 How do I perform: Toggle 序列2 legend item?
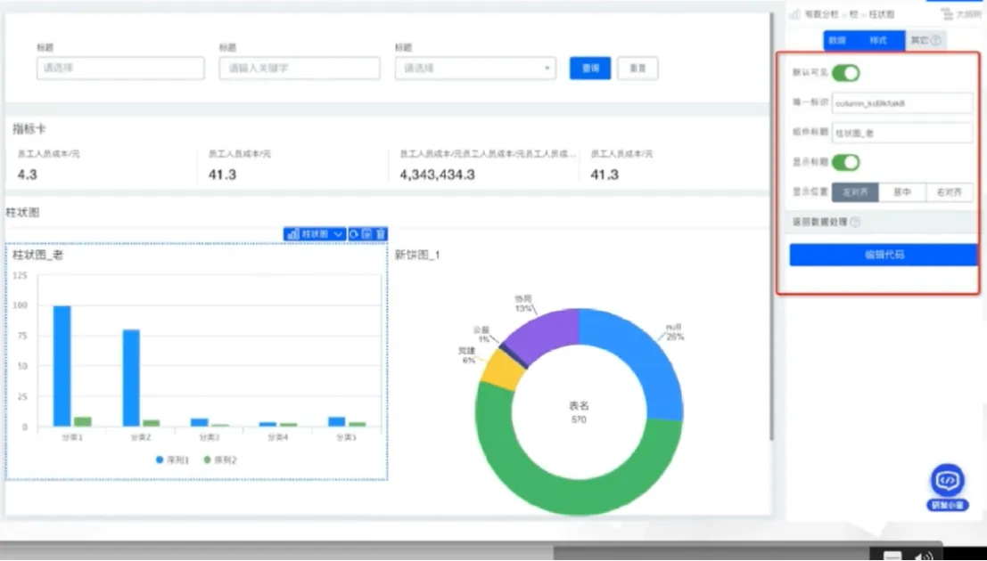[x=220, y=459]
